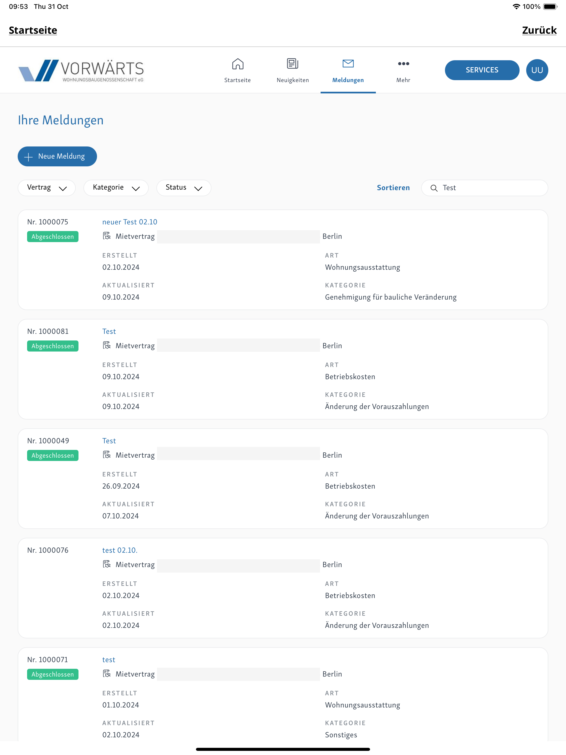Open the Mehr three-dots icon
This screenshot has width=566, height=755.
coord(403,64)
